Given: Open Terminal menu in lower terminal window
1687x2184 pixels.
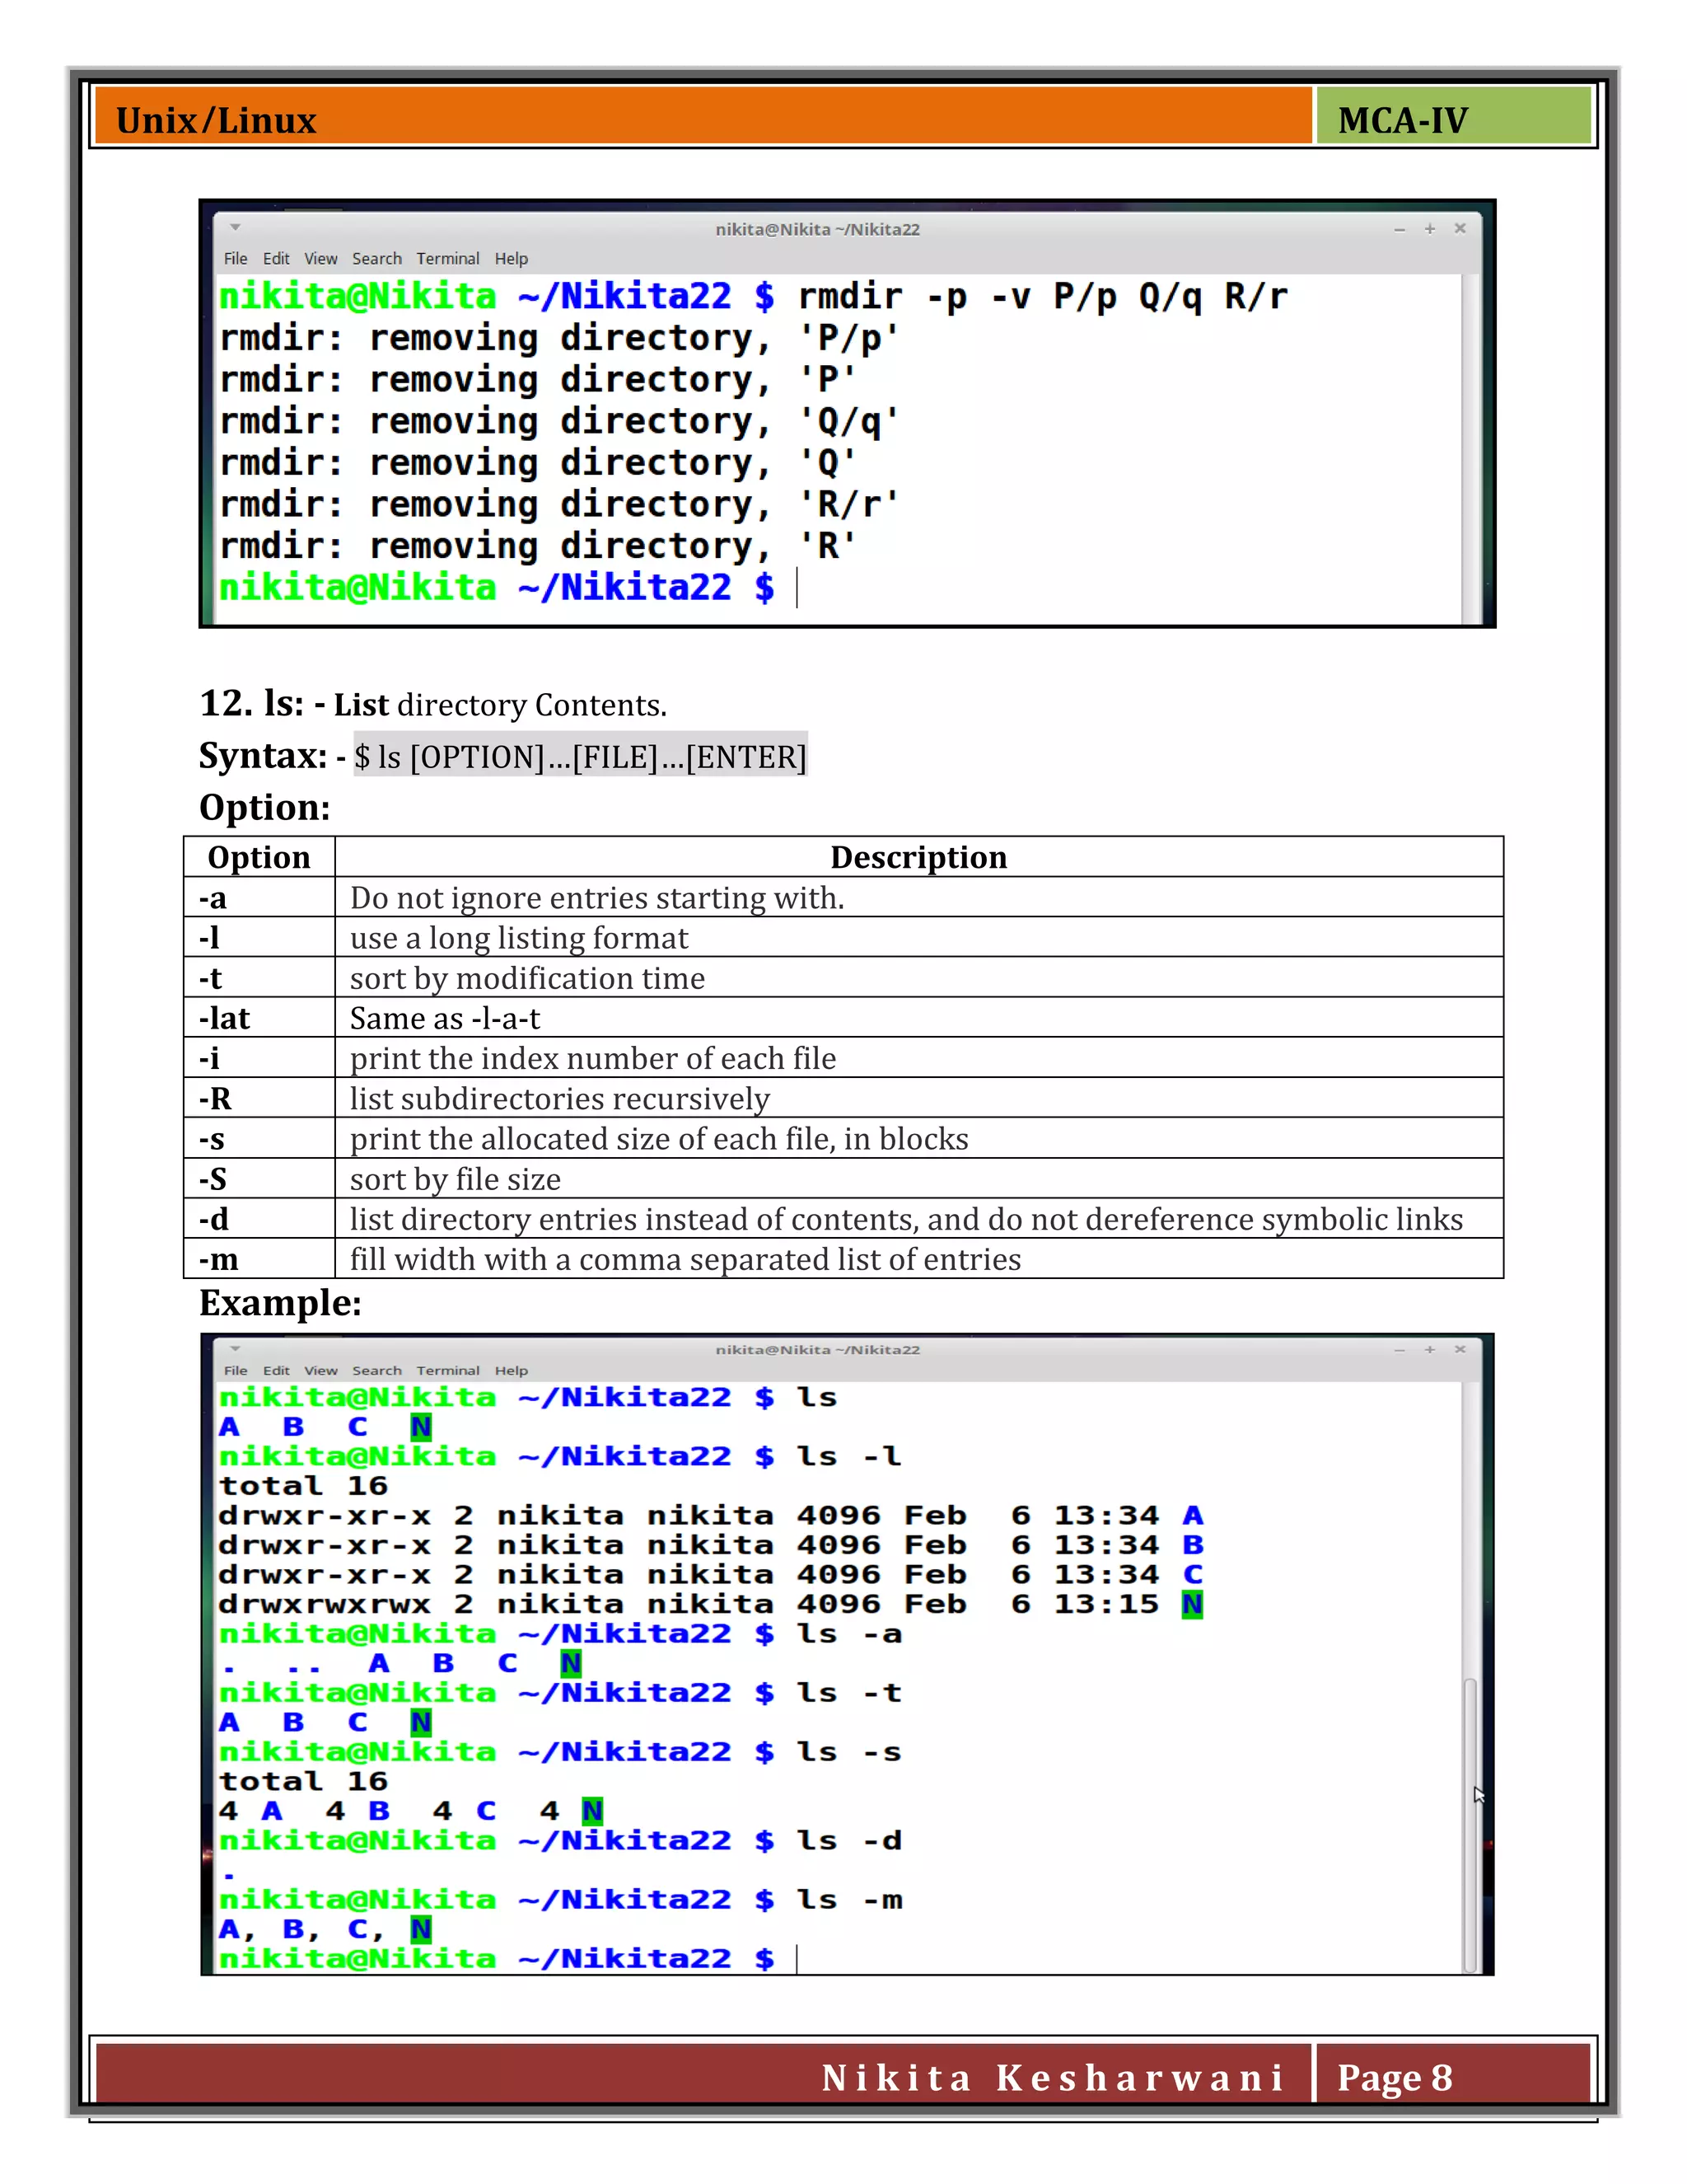Looking at the screenshot, I should [x=448, y=1370].
